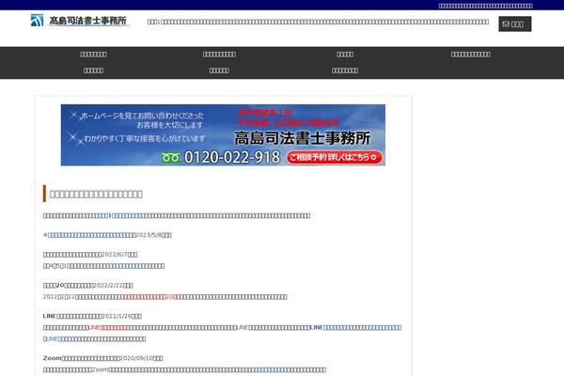This screenshot has height=376, width=564.
Task: Click the phone number 0120-022-918 on the banner
Action: coord(232,157)
